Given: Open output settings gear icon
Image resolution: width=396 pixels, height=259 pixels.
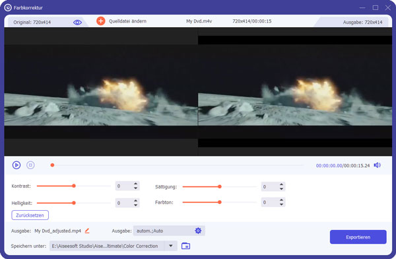Looking at the screenshot, I should coord(198,231).
